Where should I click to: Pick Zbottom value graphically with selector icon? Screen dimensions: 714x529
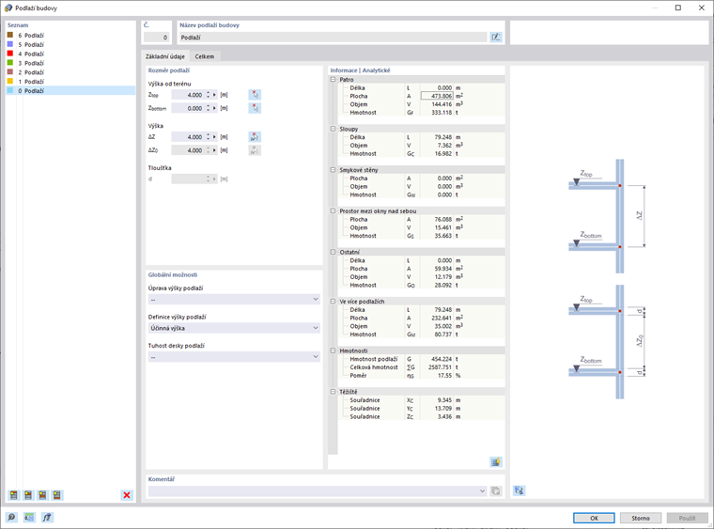pos(255,108)
